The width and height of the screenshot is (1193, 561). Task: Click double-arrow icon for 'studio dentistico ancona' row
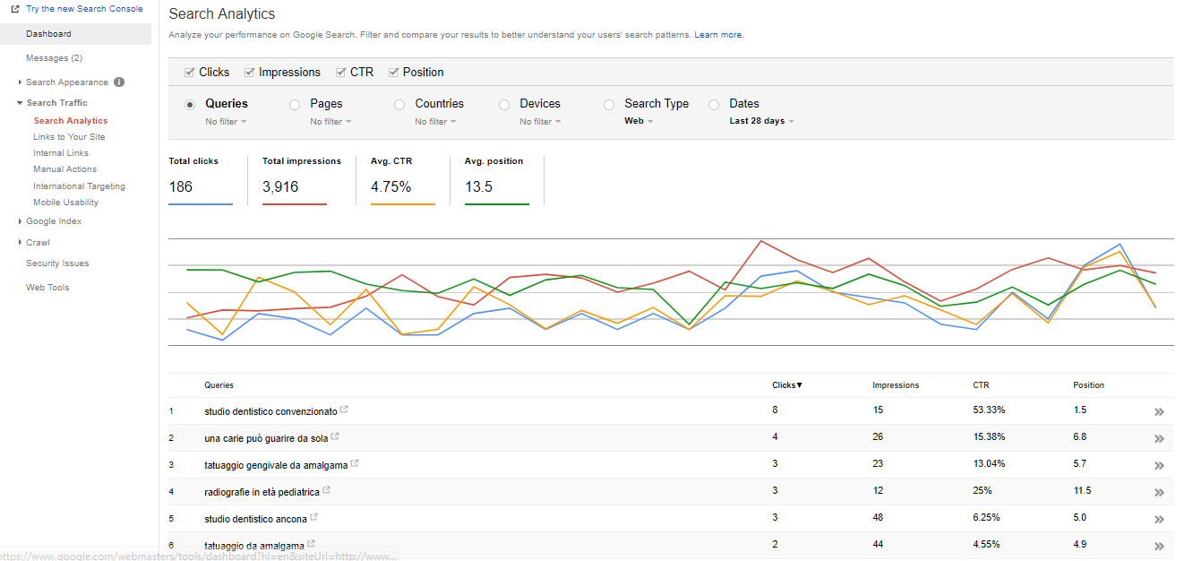point(1159,519)
